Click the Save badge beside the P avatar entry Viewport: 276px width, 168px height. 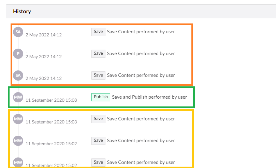pyautogui.click(x=98, y=53)
